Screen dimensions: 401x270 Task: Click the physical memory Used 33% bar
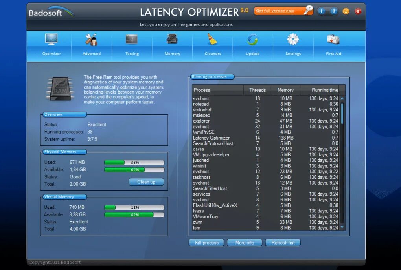pos(134,162)
